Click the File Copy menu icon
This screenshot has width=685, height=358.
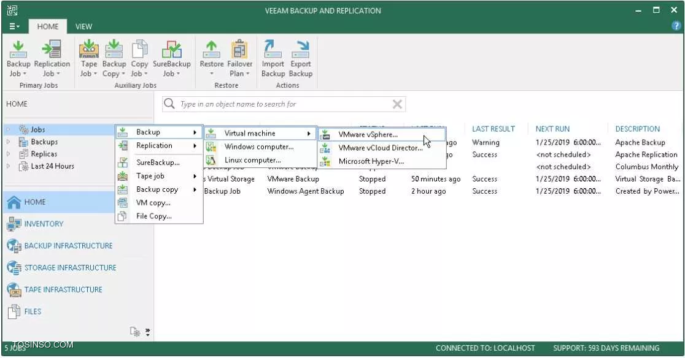click(x=123, y=216)
